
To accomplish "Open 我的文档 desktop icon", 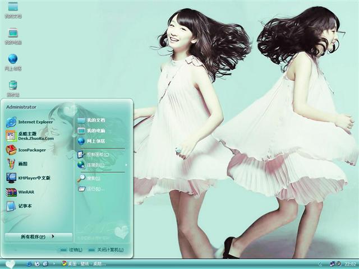I will [12, 8].
